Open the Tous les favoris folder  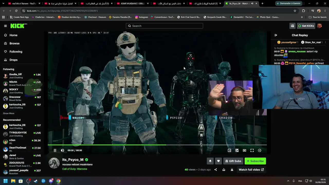[x=317, y=17]
